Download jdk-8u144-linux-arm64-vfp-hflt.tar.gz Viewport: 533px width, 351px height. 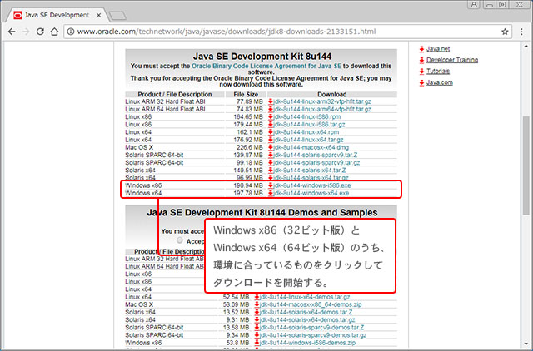pos(322,109)
